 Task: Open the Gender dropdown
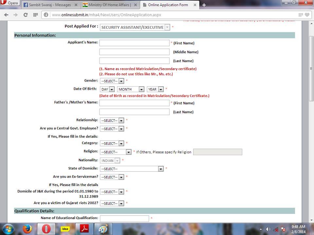pos(112,81)
